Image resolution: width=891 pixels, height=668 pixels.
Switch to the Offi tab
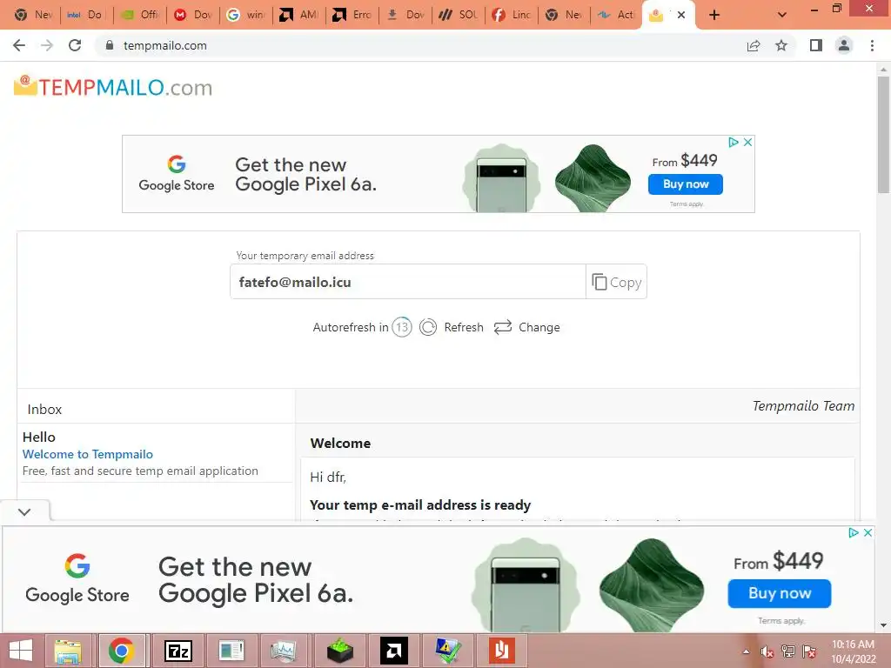pyautogui.click(x=140, y=15)
